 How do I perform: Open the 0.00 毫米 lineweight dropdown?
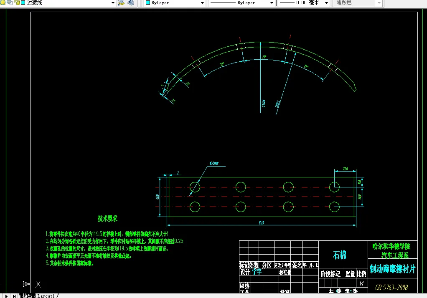326,3
